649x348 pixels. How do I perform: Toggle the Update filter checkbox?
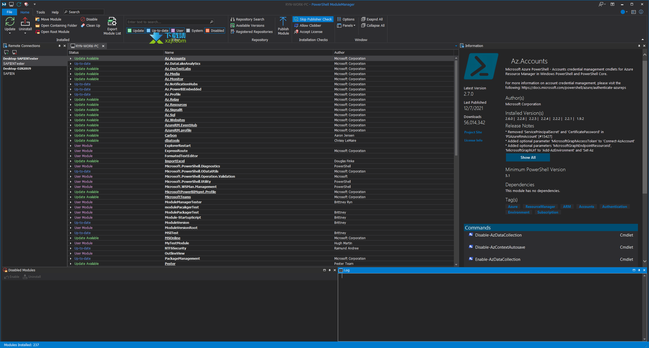(x=130, y=31)
